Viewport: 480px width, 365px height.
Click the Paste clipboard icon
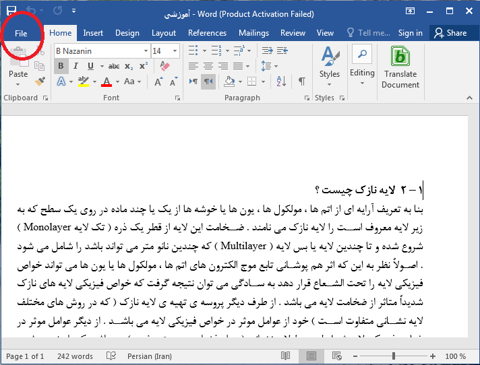tap(19, 57)
